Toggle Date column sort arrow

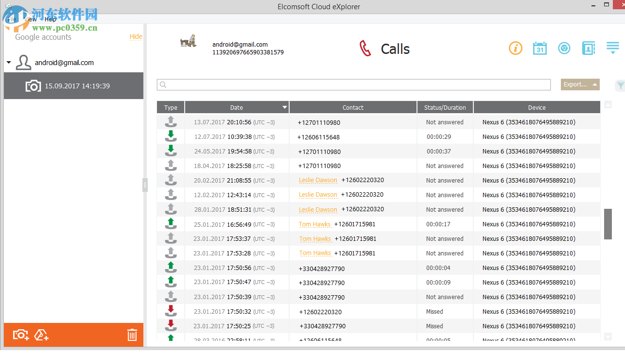pyautogui.click(x=285, y=107)
